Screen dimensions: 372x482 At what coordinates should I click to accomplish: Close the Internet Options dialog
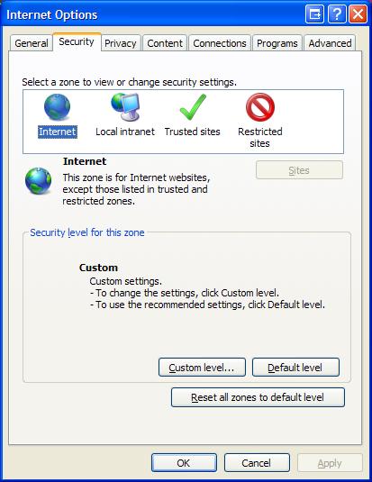click(358, 14)
